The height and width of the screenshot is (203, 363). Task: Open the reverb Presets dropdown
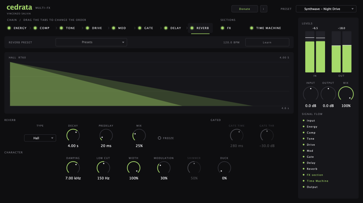point(91,42)
